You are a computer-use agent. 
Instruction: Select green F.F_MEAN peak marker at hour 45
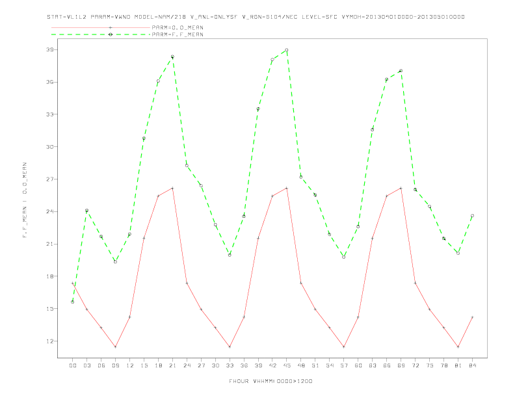click(287, 50)
